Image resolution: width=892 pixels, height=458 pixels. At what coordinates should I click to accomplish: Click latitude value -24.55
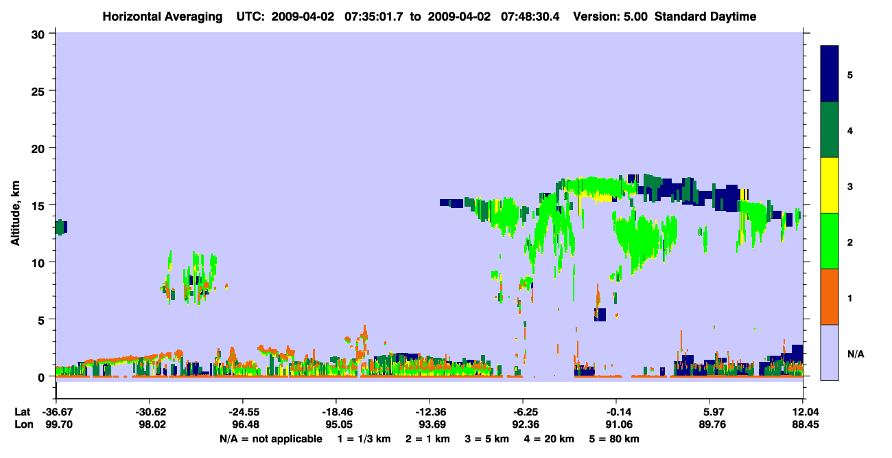242,412
